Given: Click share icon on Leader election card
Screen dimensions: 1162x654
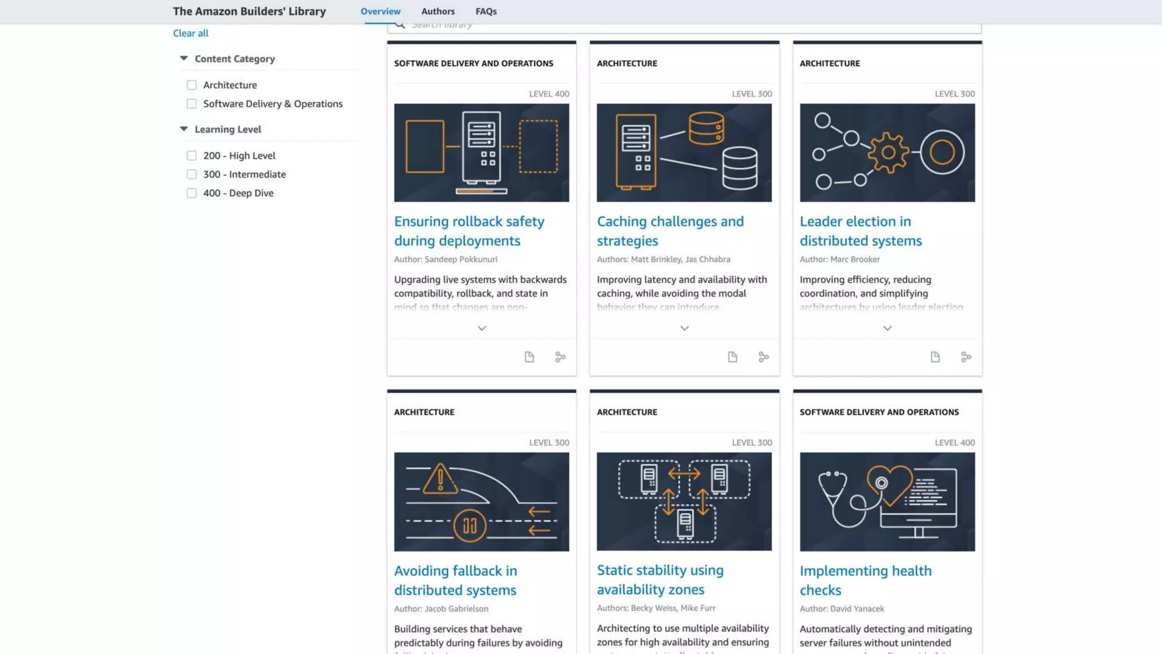Looking at the screenshot, I should click(966, 357).
